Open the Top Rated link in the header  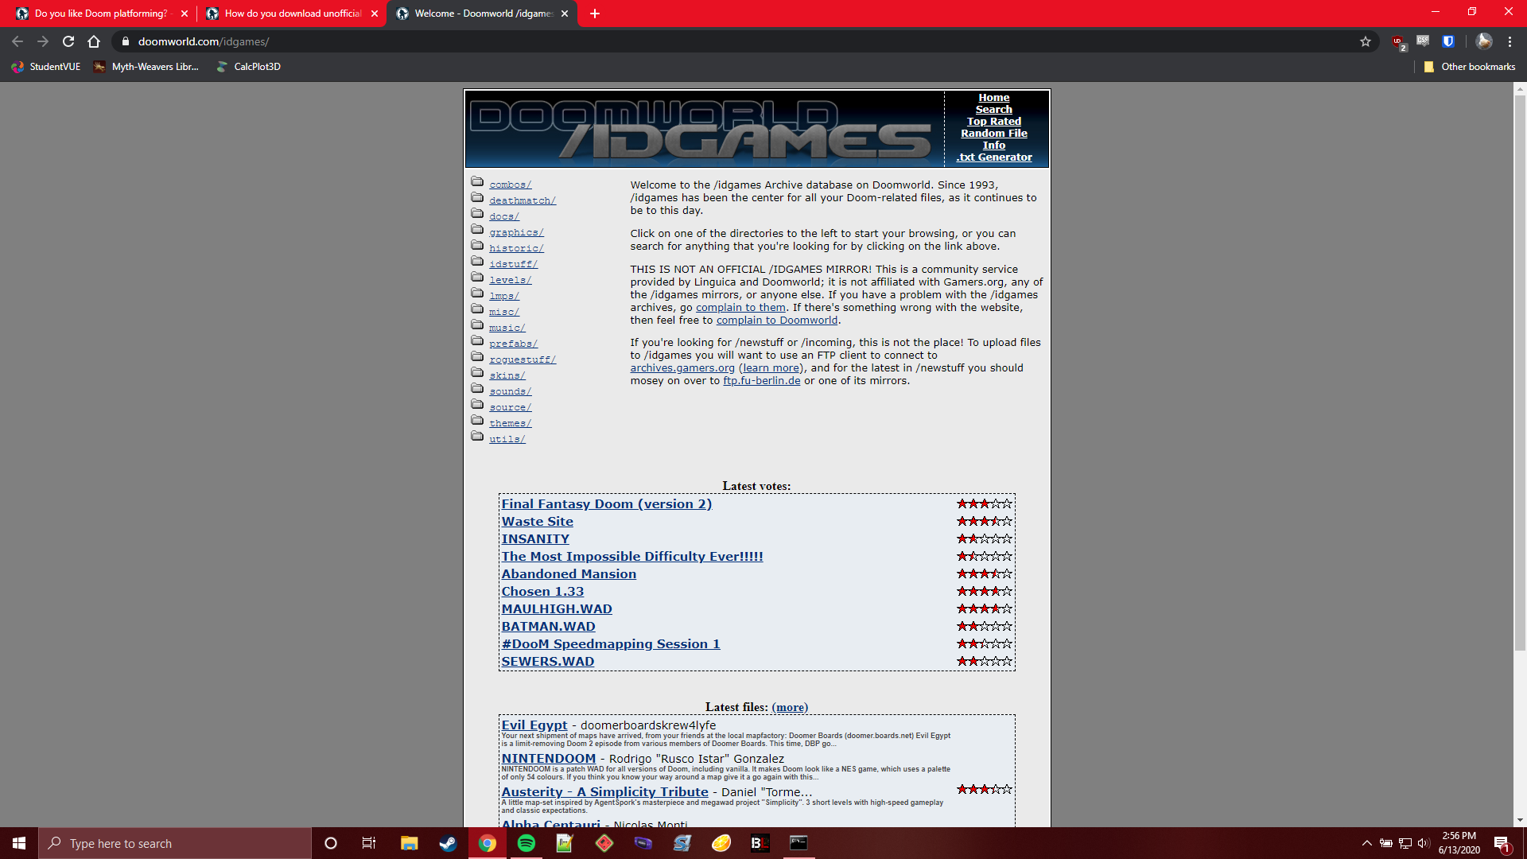993,121
